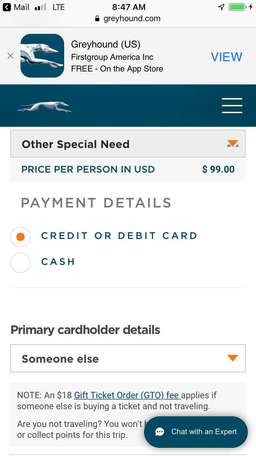
Task: Tap the battery indicator in status bar
Action: click(237, 7)
